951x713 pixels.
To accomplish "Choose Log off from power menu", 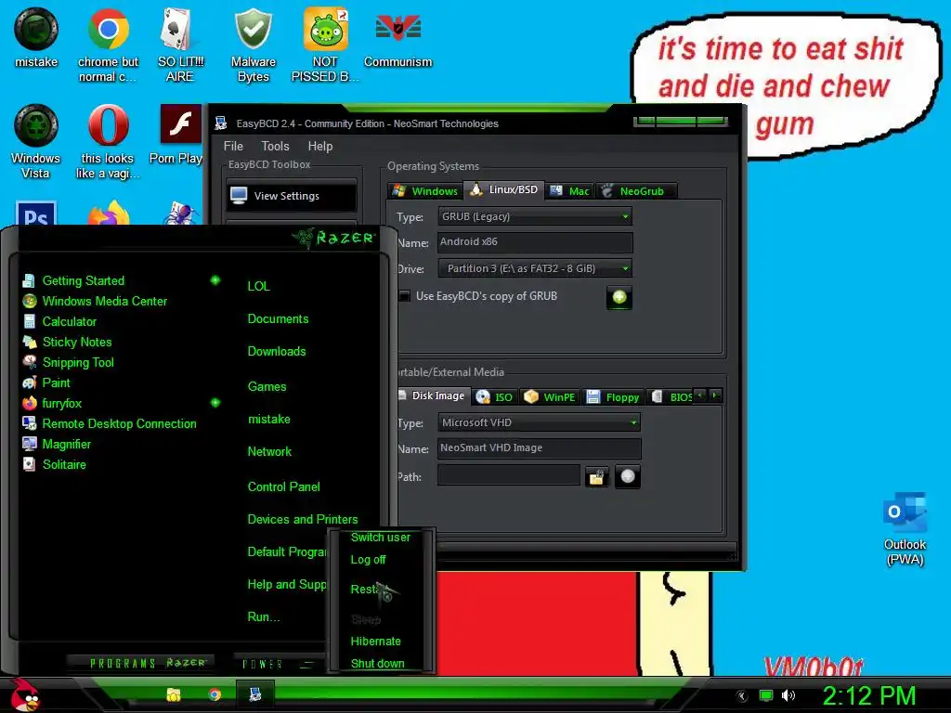I will pyautogui.click(x=368, y=560).
